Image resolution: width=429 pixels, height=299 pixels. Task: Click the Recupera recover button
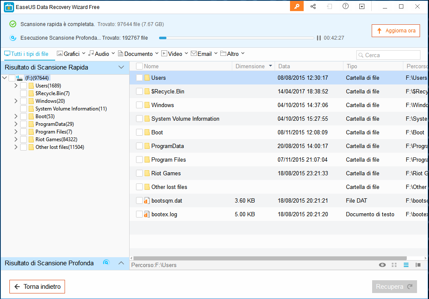tap(394, 287)
